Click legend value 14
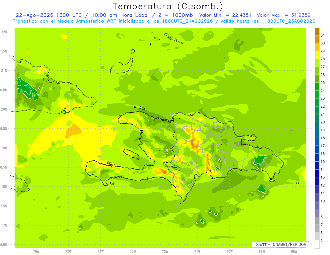The image size is (330, 255). click(x=323, y=169)
